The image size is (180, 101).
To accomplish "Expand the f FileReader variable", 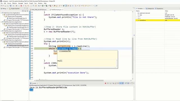I will tap(137, 17).
